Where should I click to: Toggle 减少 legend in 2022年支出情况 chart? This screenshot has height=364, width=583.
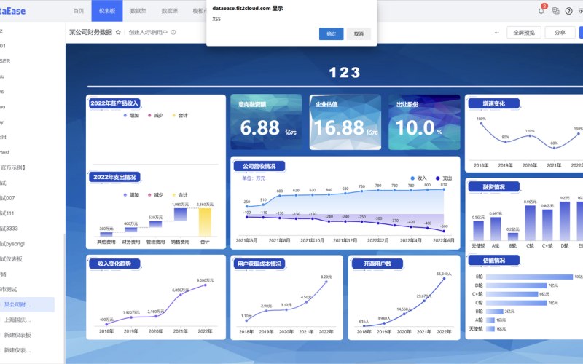click(155, 194)
